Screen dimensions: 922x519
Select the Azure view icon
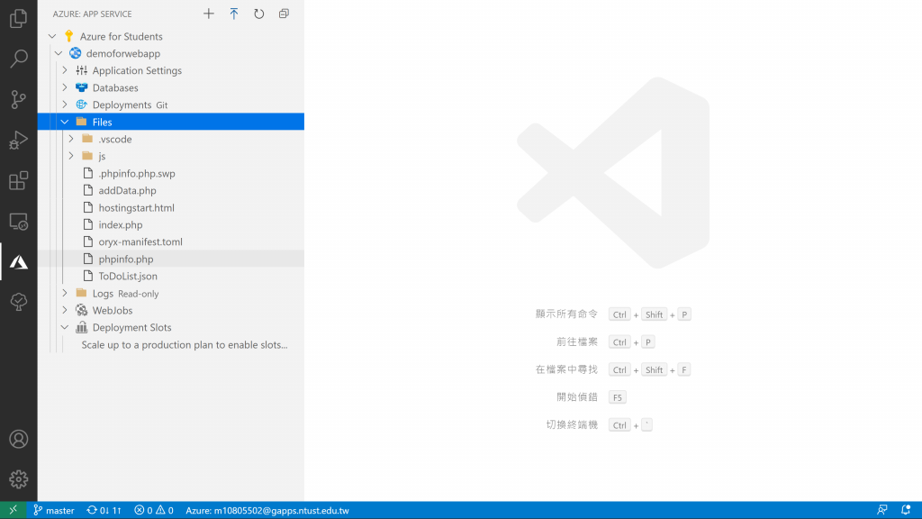[18, 262]
